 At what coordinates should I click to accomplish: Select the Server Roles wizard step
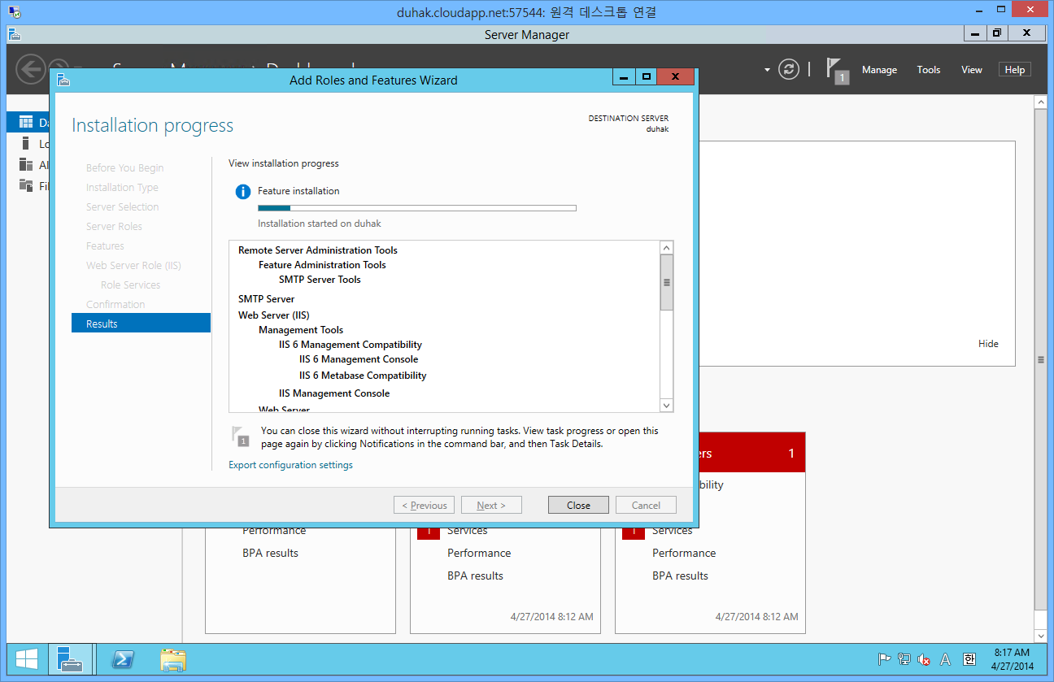tap(114, 226)
